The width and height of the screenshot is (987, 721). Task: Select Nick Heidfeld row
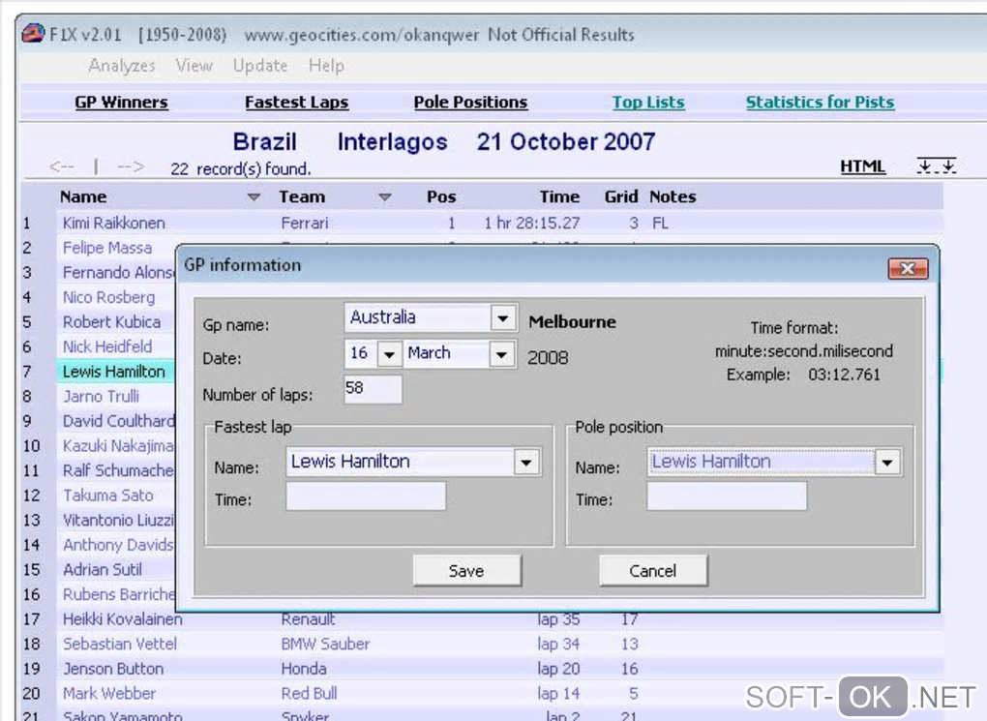coord(107,346)
